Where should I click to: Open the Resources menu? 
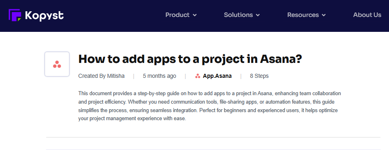[x=303, y=15]
